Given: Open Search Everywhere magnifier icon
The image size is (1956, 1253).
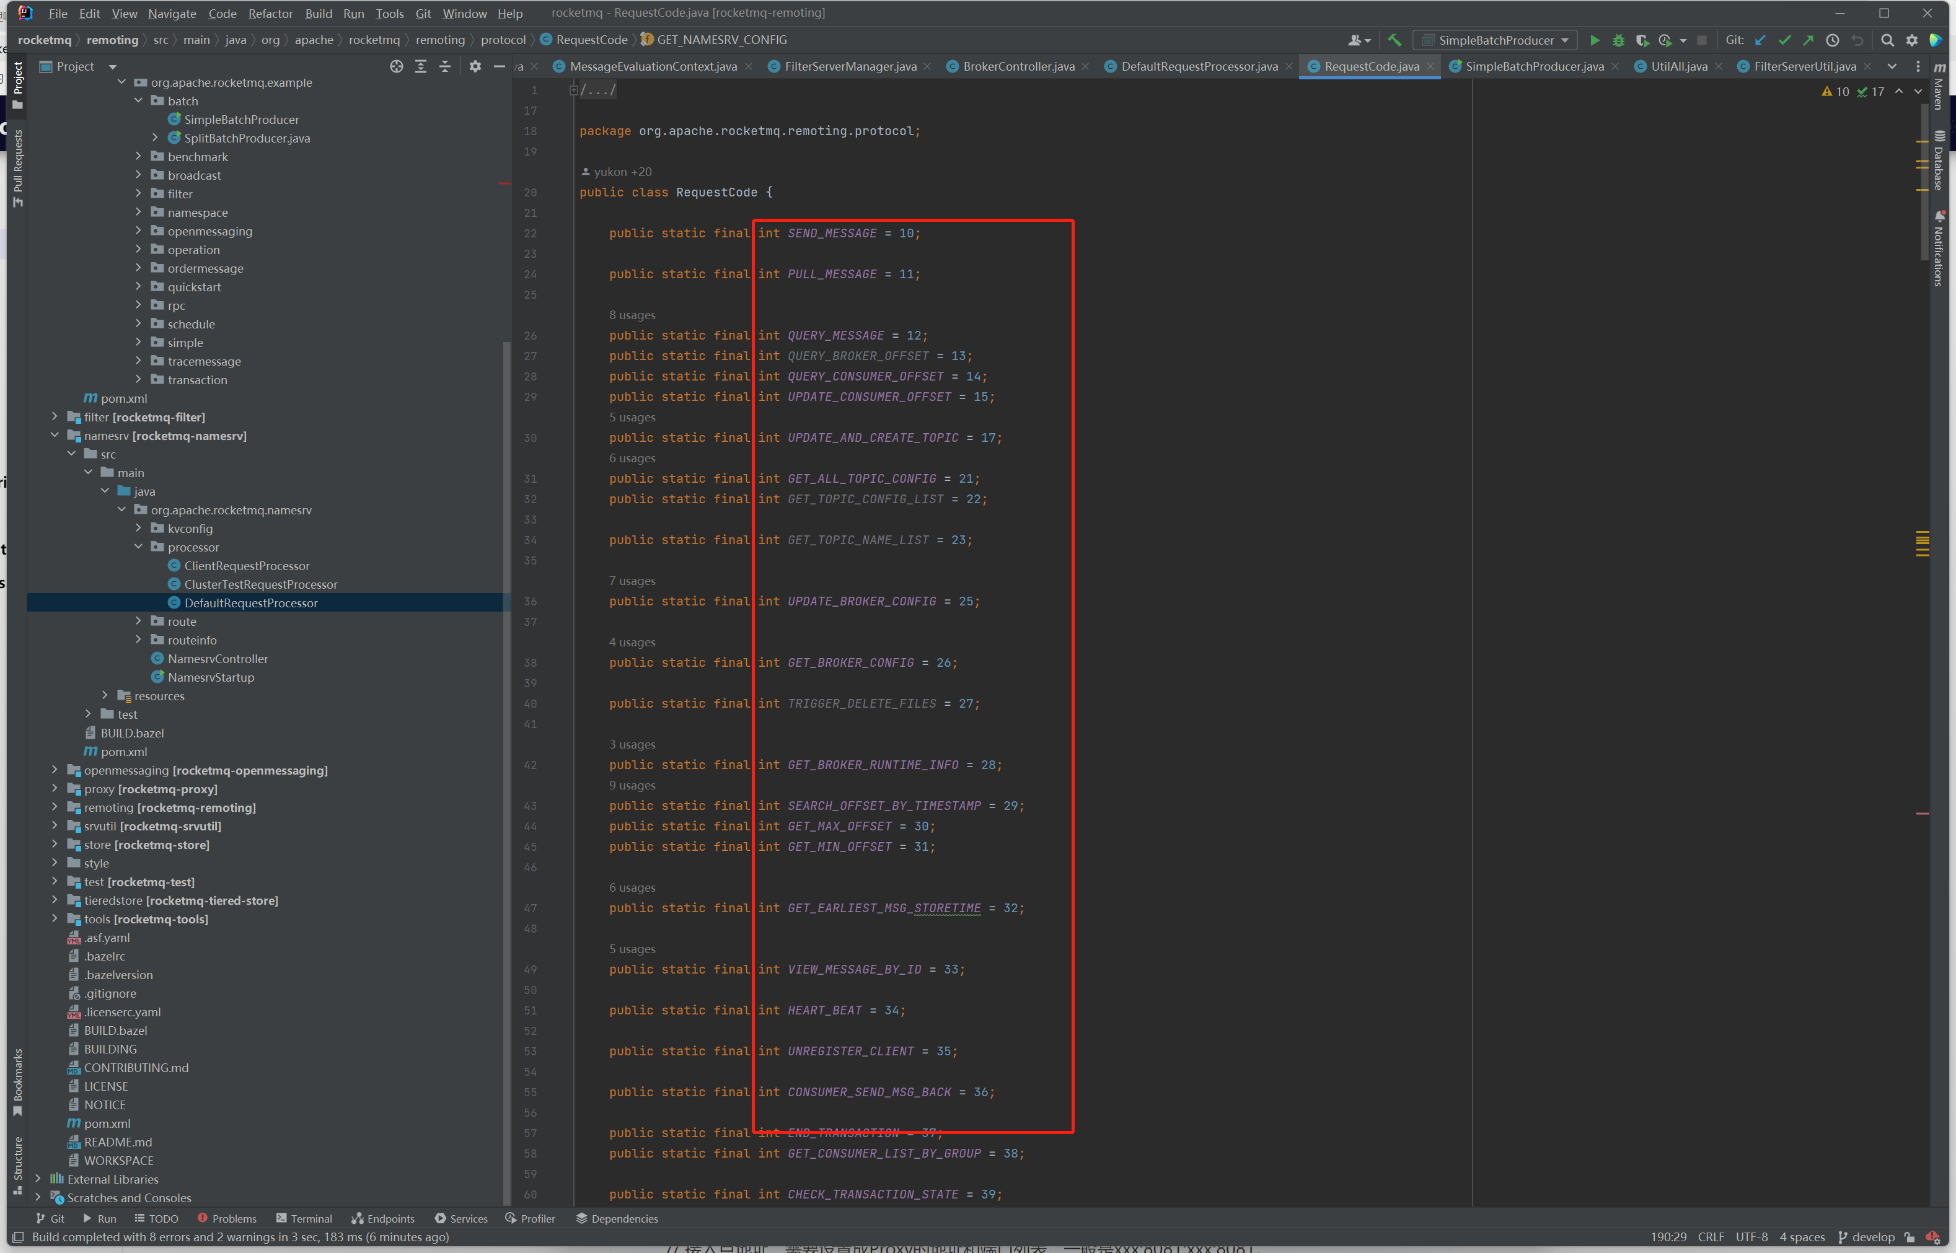Looking at the screenshot, I should [x=1888, y=40].
